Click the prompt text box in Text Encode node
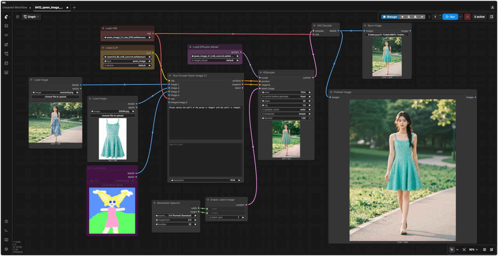Screen dimensions: 498x256 coord(206,123)
